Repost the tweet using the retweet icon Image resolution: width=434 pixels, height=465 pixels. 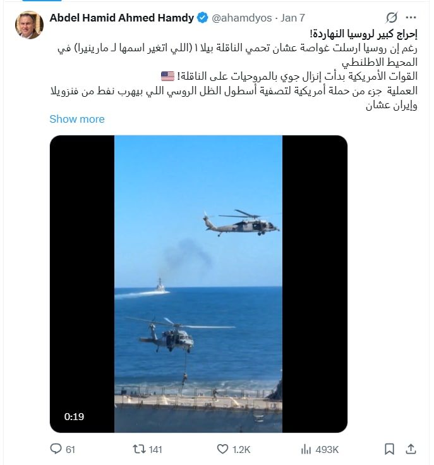point(138,449)
